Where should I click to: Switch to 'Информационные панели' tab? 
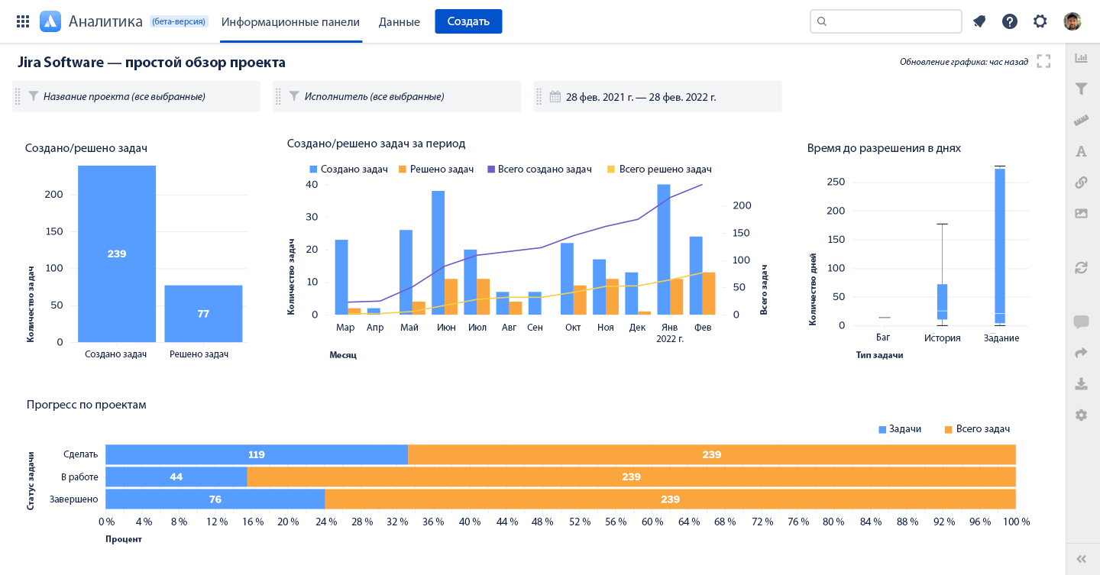(290, 21)
